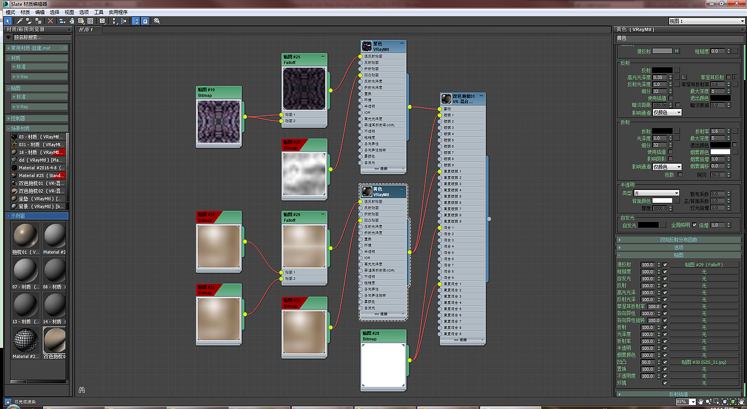Image resolution: width=747 pixels, height=409 pixels.
Task: Click the 无 map button for 粗糙度
Action: (704, 272)
